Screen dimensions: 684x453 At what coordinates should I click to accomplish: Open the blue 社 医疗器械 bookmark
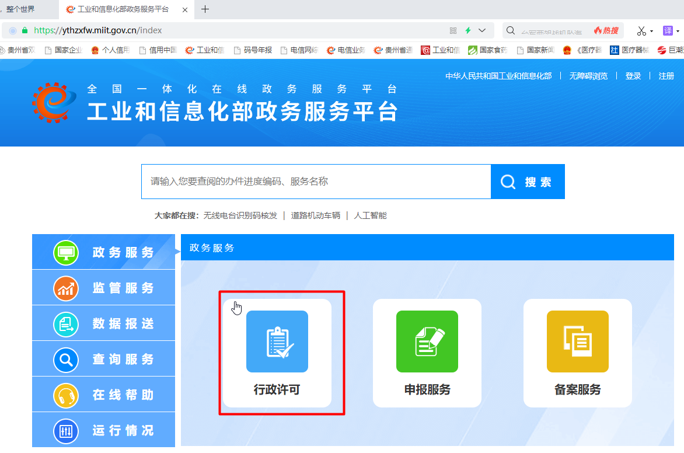[630, 50]
